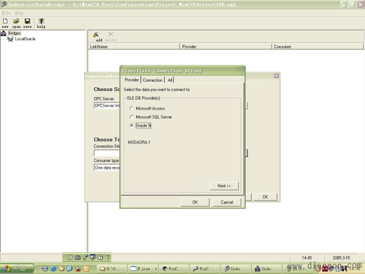Switch to the All tab
This screenshot has width=365, height=274.
(x=170, y=80)
